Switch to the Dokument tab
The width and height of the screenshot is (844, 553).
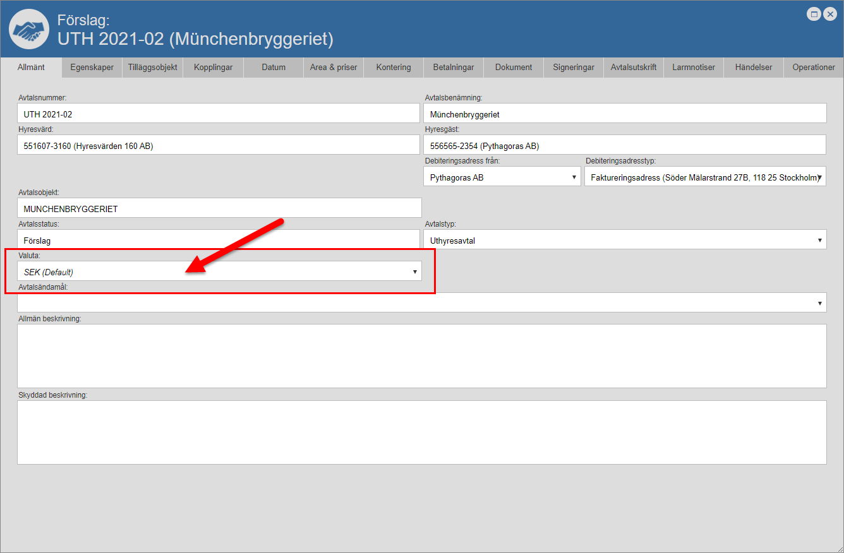click(x=513, y=68)
